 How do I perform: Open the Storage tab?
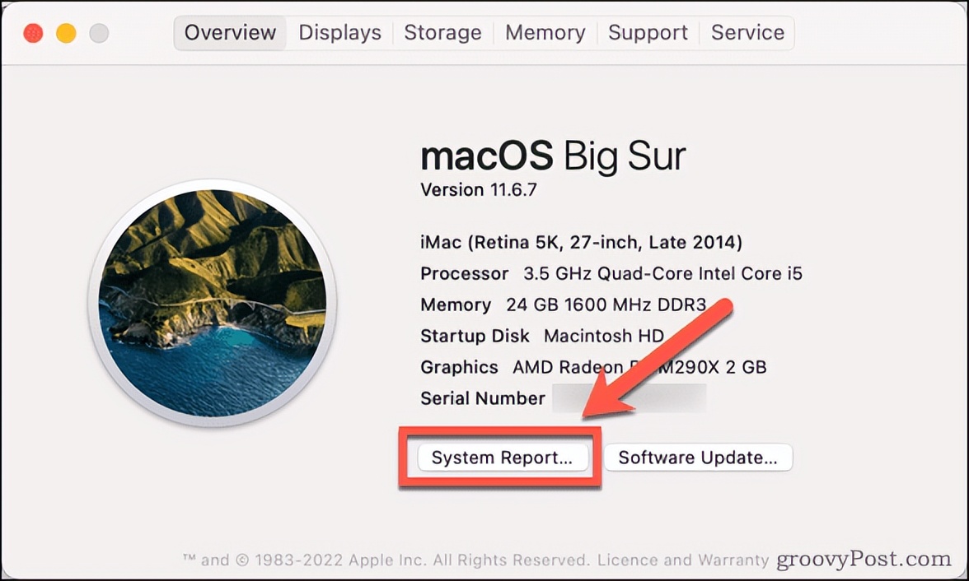pyautogui.click(x=442, y=33)
